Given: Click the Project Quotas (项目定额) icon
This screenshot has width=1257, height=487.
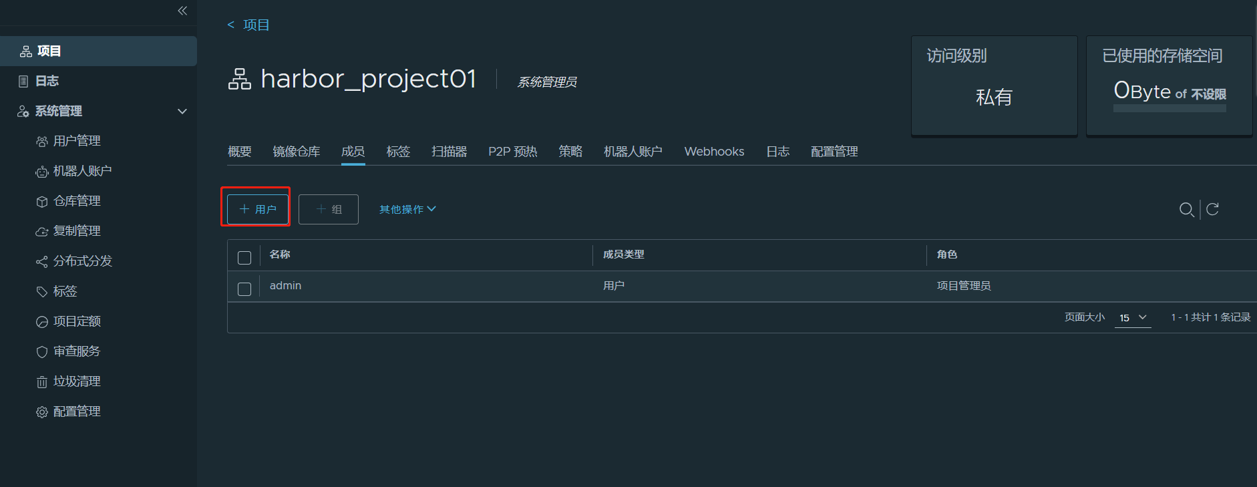Looking at the screenshot, I should click(x=42, y=322).
